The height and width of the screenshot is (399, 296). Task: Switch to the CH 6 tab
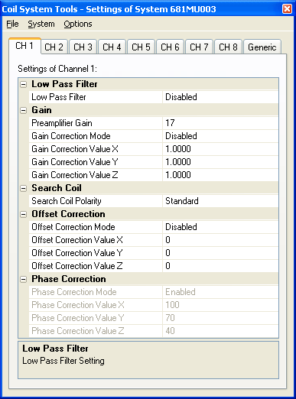[x=170, y=47]
